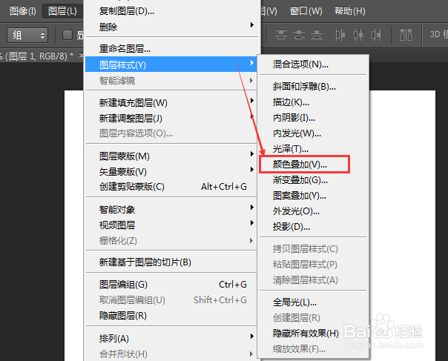
Task: Choose 光泽(T)... satin style
Action: [x=313, y=148]
